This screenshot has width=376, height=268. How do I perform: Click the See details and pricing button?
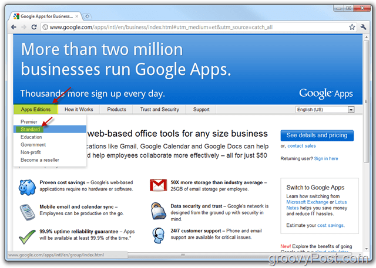click(317, 135)
